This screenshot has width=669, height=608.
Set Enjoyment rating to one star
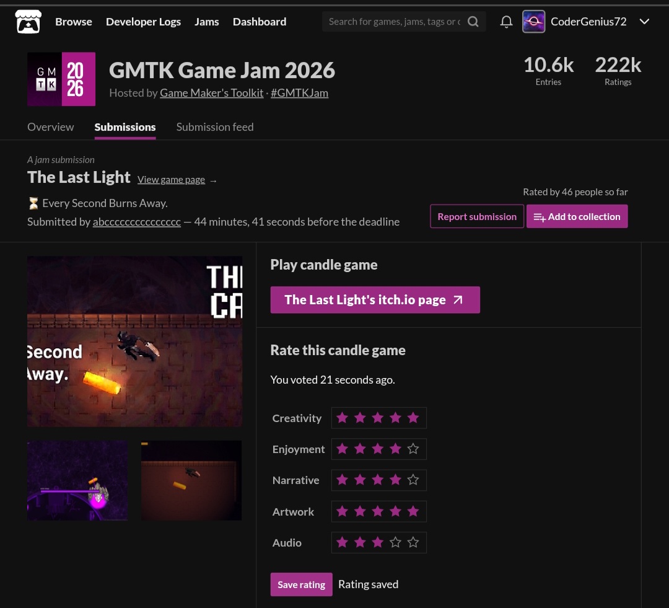[x=342, y=449]
